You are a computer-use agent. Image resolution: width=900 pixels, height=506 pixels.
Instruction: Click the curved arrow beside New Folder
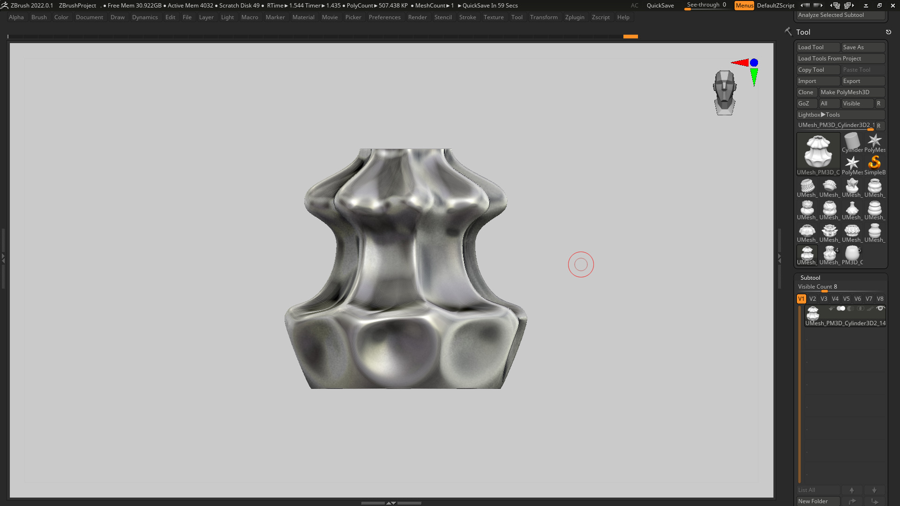[x=852, y=501]
